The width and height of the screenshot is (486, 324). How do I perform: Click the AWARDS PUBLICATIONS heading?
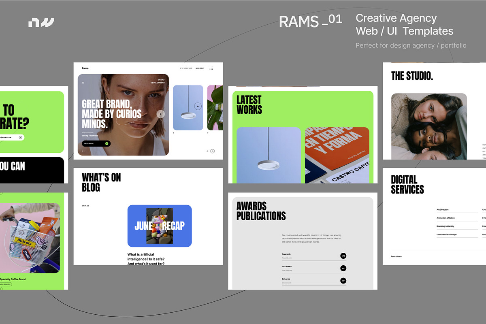pyautogui.click(x=261, y=211)
